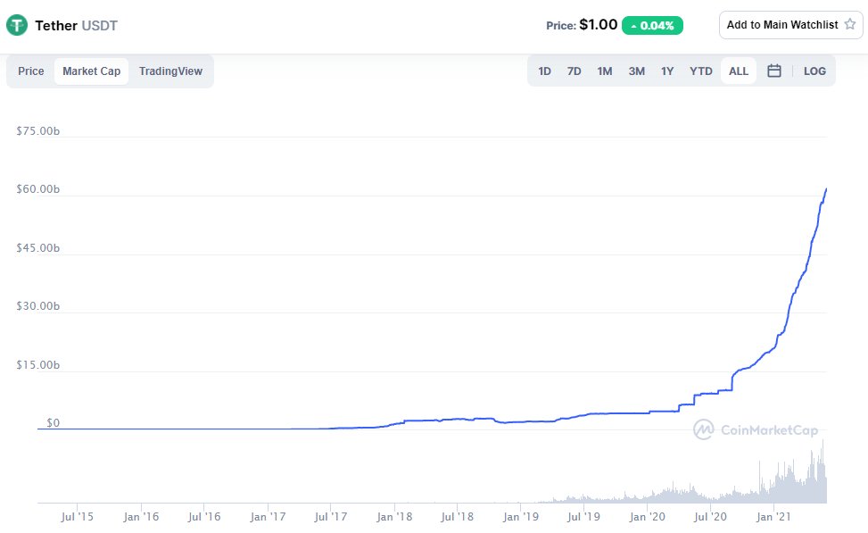Click the Jul '16 date label
Screen dimensions: 868x533
click(x=203, y=517)
